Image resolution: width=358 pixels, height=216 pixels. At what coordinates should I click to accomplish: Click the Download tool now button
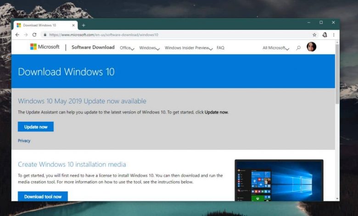pos(43,196)
